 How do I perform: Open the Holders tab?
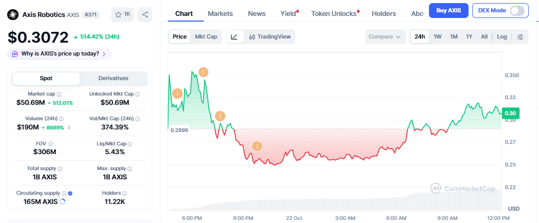click(384, 14)
